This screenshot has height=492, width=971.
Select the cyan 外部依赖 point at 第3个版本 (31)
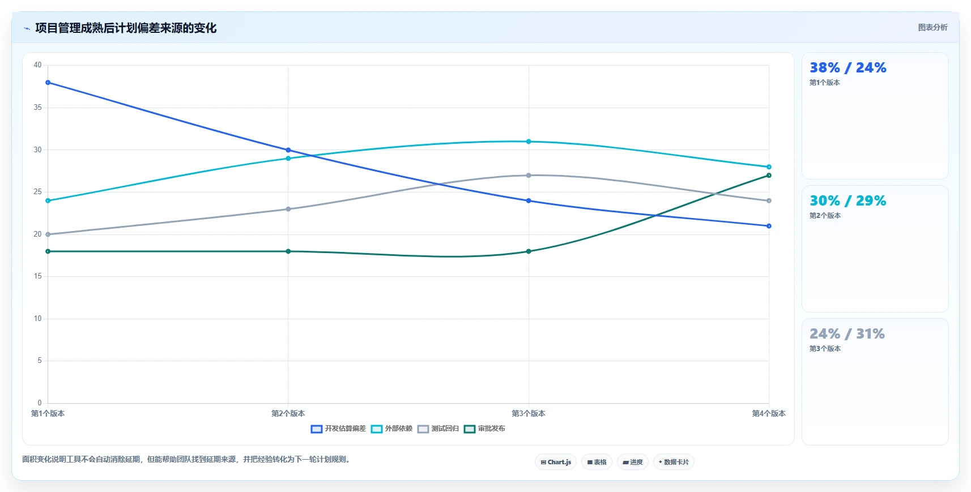[529, 142]
